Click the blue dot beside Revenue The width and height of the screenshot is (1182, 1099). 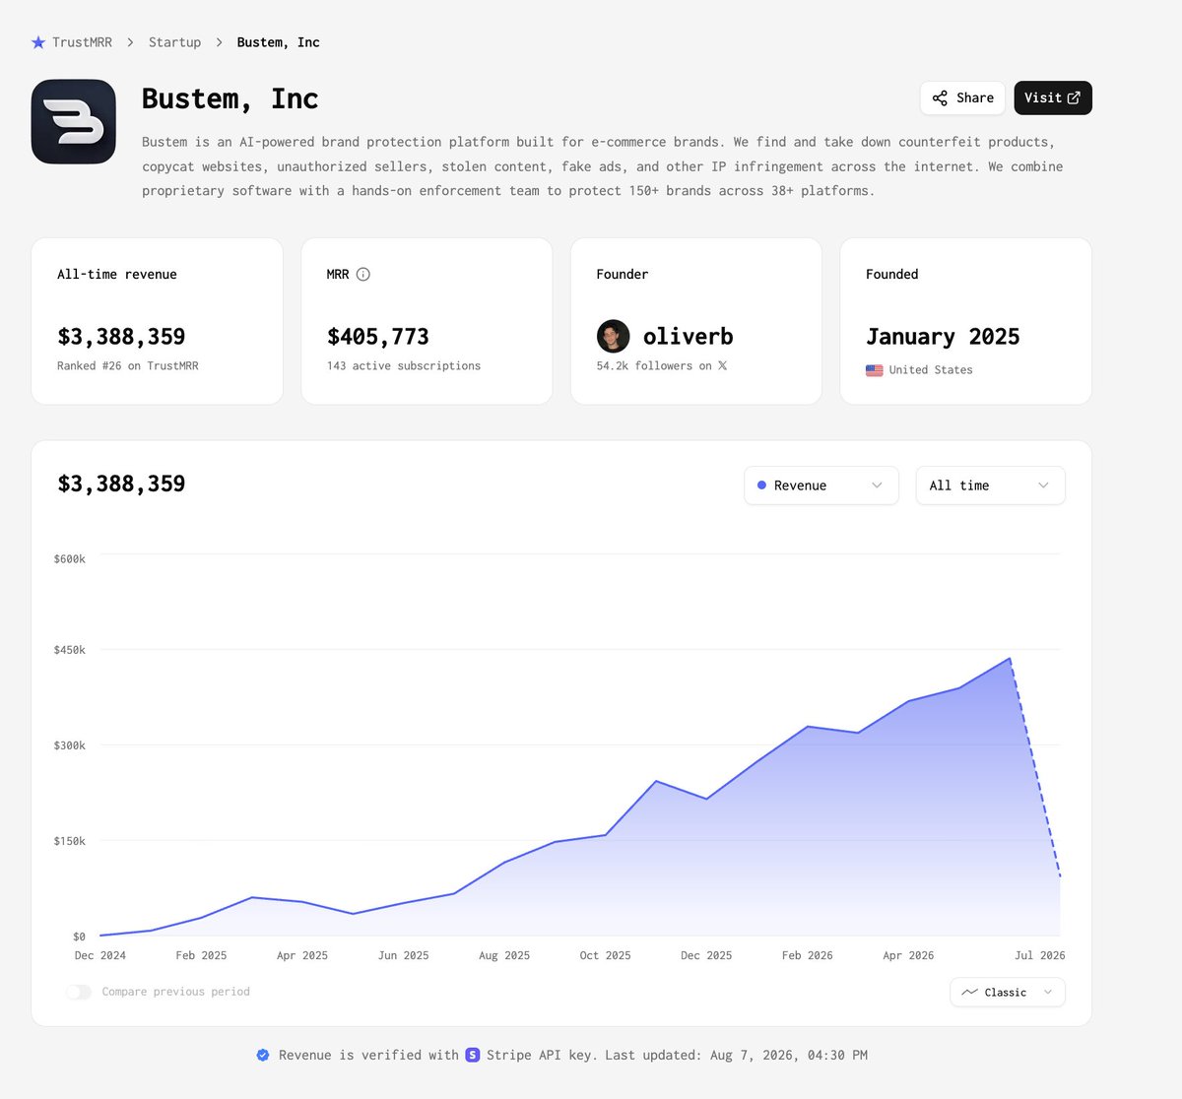761,485
